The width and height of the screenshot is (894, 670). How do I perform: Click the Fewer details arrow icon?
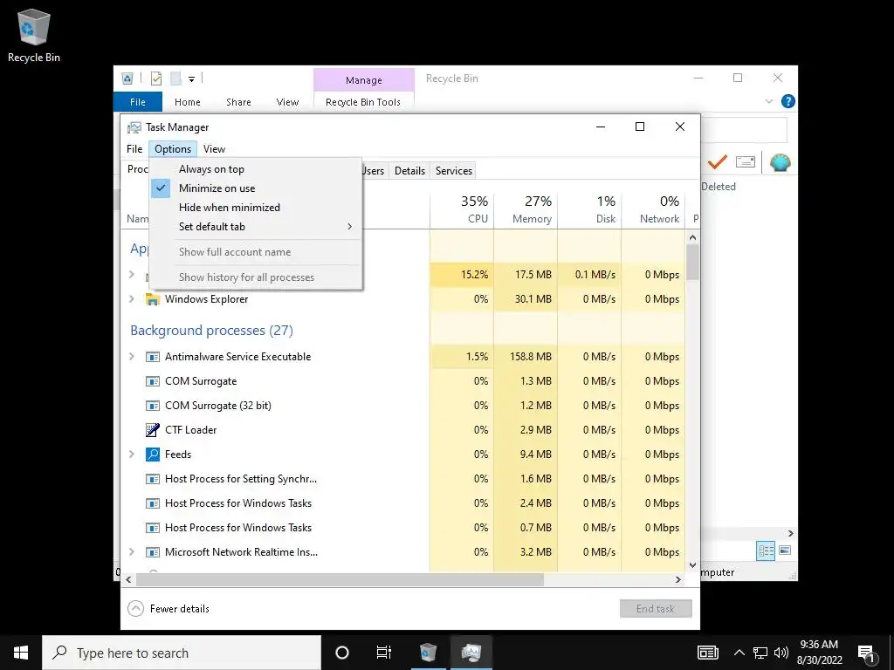click(x=135, y=608)
